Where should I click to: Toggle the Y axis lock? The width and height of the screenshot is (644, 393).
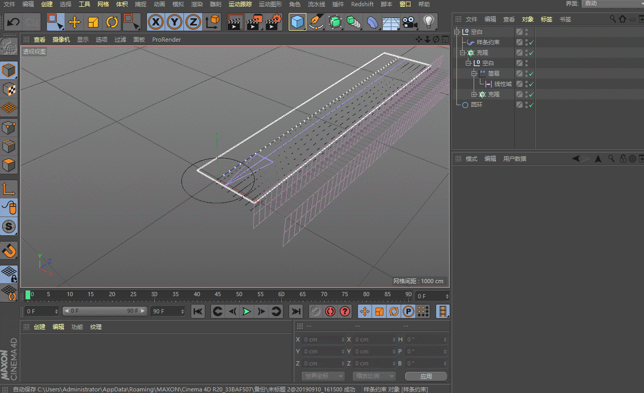coord(174,22)
